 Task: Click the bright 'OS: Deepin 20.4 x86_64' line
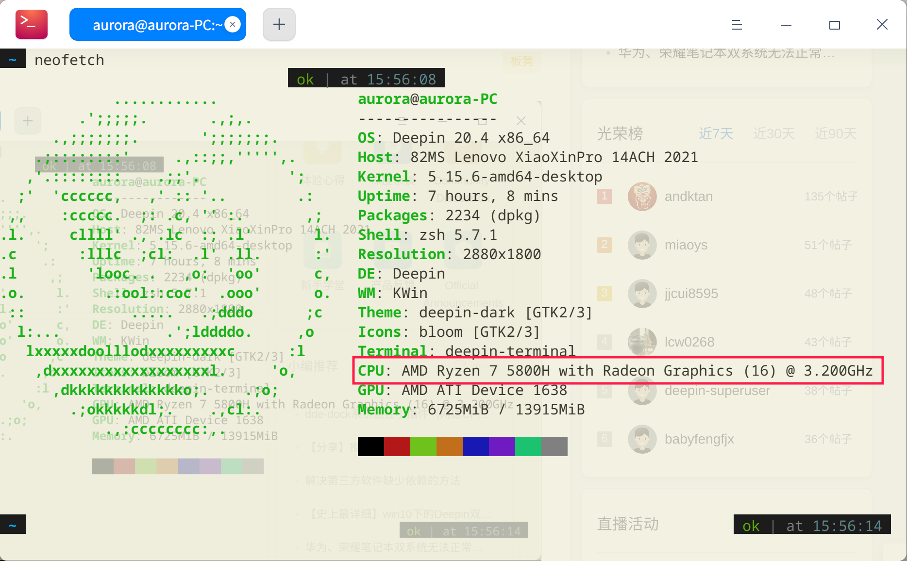click(454, 138)
